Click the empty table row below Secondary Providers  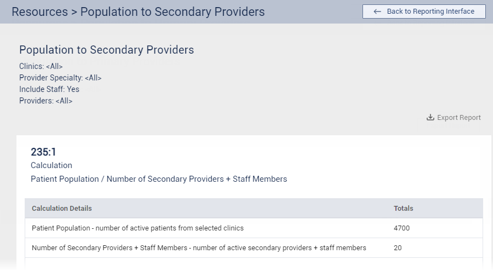(253, 264)
